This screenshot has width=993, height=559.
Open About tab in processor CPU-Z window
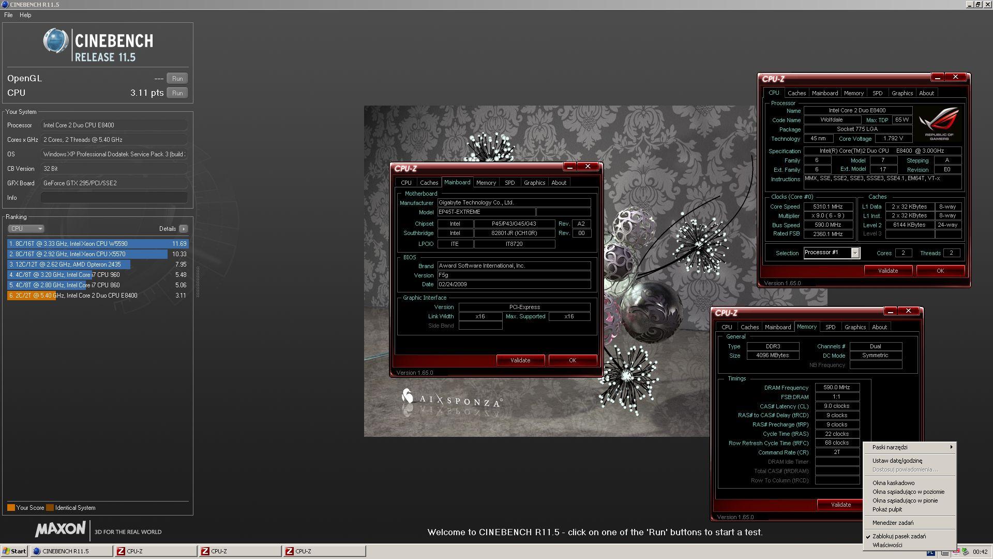(926, 93)
